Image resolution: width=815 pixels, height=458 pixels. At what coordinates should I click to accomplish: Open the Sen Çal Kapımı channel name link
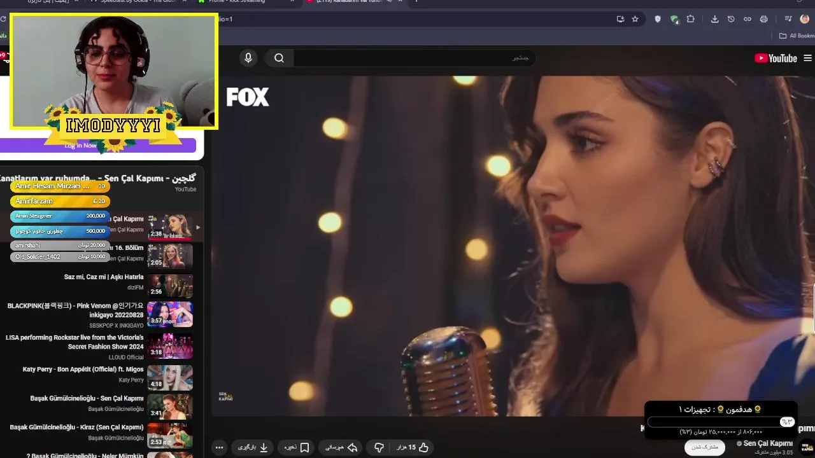click(x=768, y=443)
